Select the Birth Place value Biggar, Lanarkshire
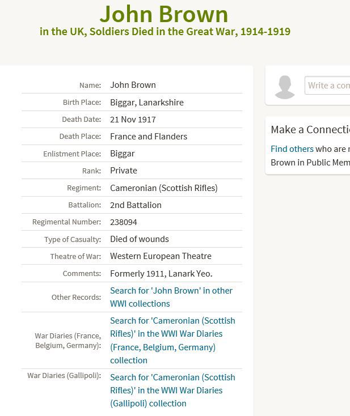 pos(146,103)
